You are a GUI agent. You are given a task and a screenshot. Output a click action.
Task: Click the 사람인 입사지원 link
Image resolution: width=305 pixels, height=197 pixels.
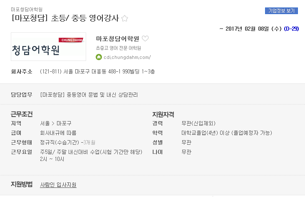[x=58, y=185]
